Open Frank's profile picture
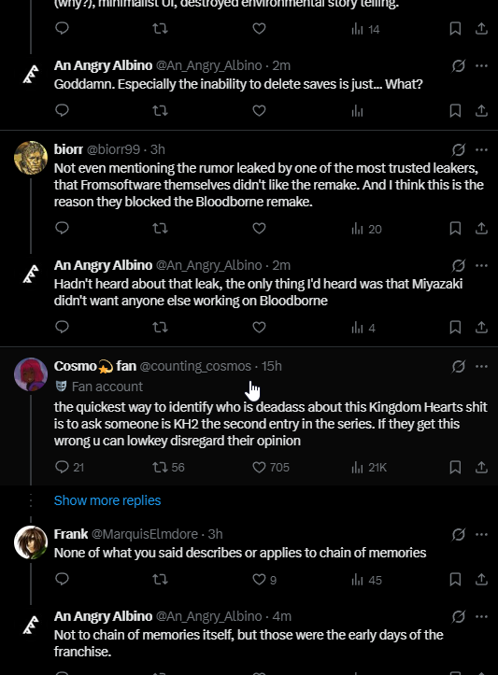Image resolution: width=498 pixels, height=675 pixels. click(31, 542)
